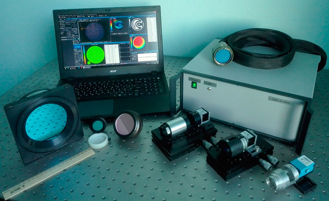Click the cyan round button below reference grid
The height and width of the screenshot is (201, 329).
pos(74,39)
